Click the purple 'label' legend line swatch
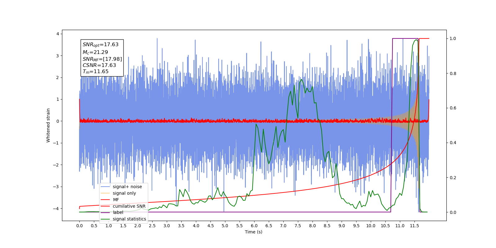The height and width of the screenshot is (248, 496). (x=105, y=212)
